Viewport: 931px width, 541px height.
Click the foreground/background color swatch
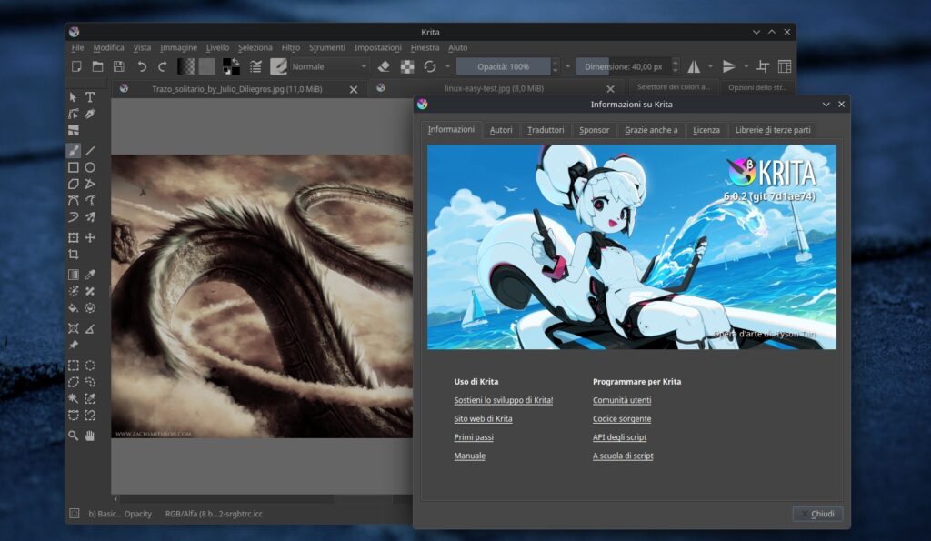click(231, 66)
